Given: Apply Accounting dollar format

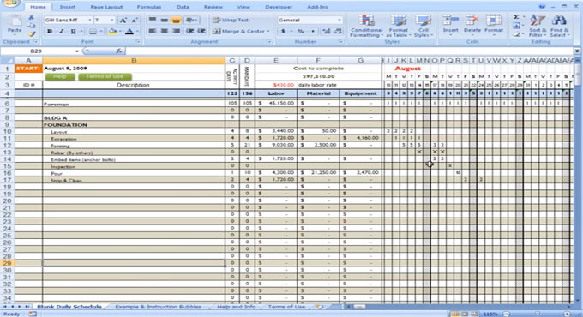Looking at the screenshot, I should pyautogui.click(x=283, y=32).
